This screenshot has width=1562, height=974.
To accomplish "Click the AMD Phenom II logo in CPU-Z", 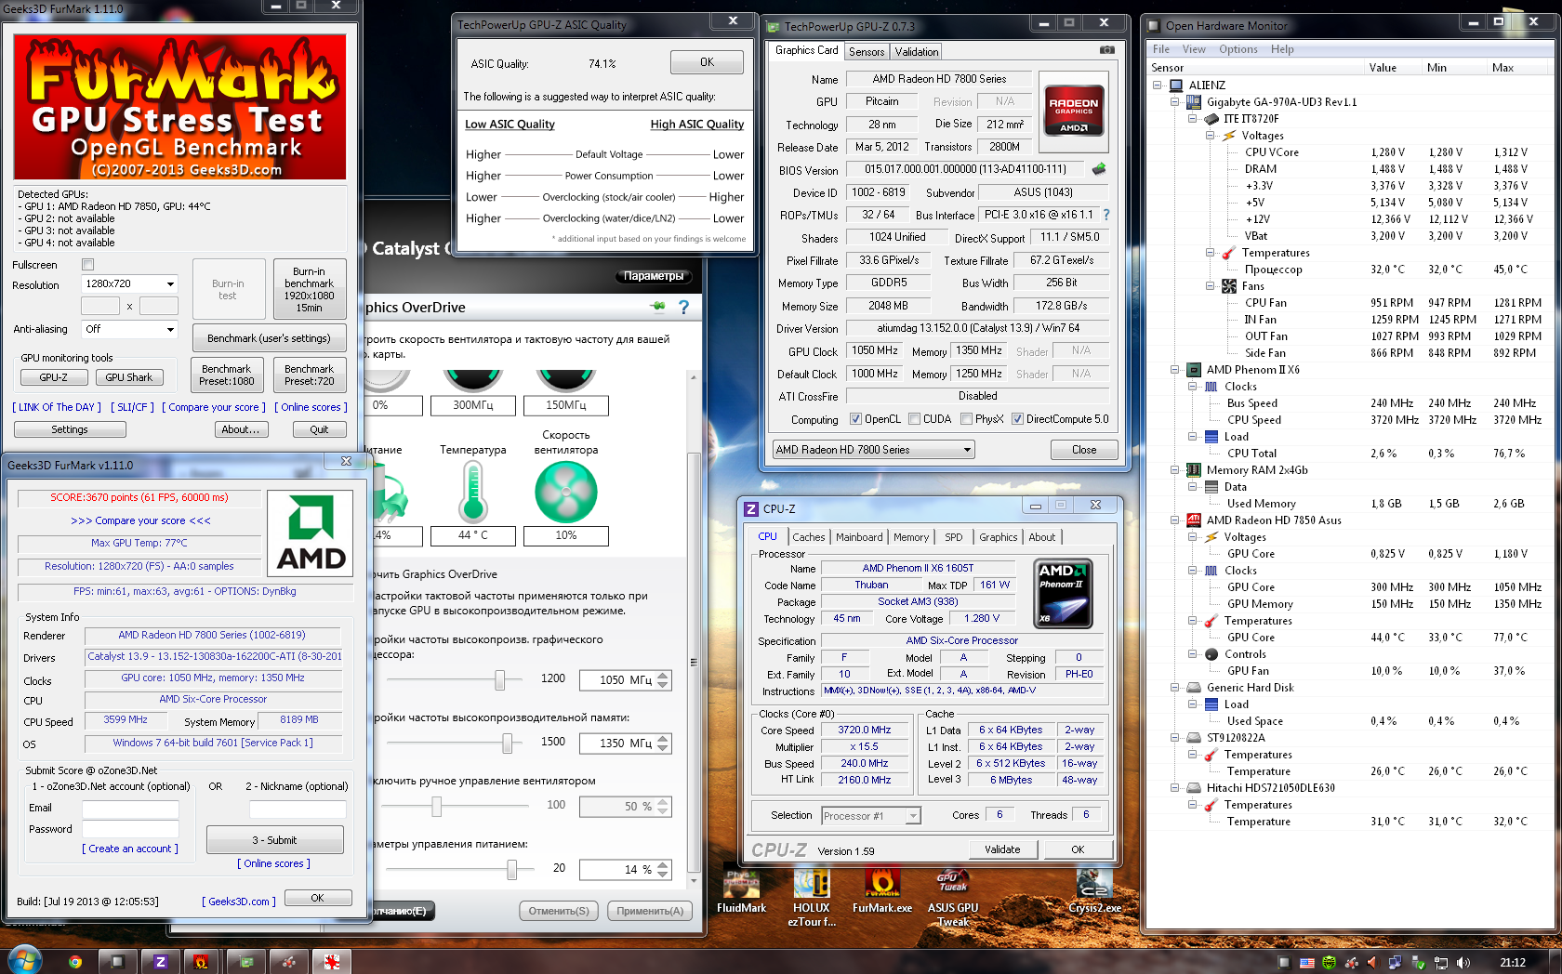I will coord(1063,594).
